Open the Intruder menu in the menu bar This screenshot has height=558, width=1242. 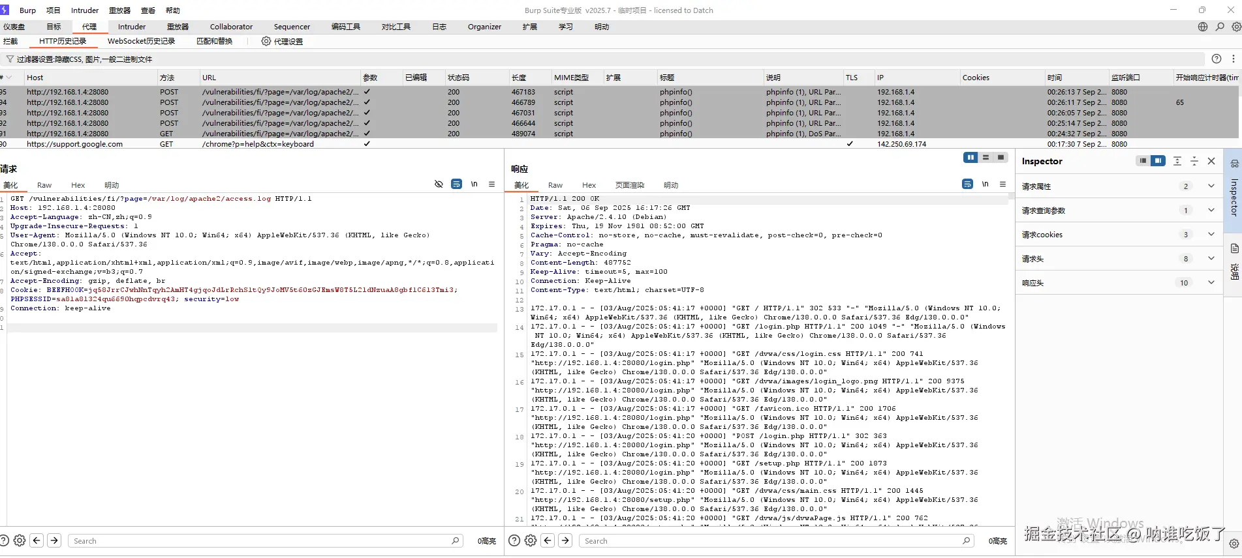coord(85,10)
